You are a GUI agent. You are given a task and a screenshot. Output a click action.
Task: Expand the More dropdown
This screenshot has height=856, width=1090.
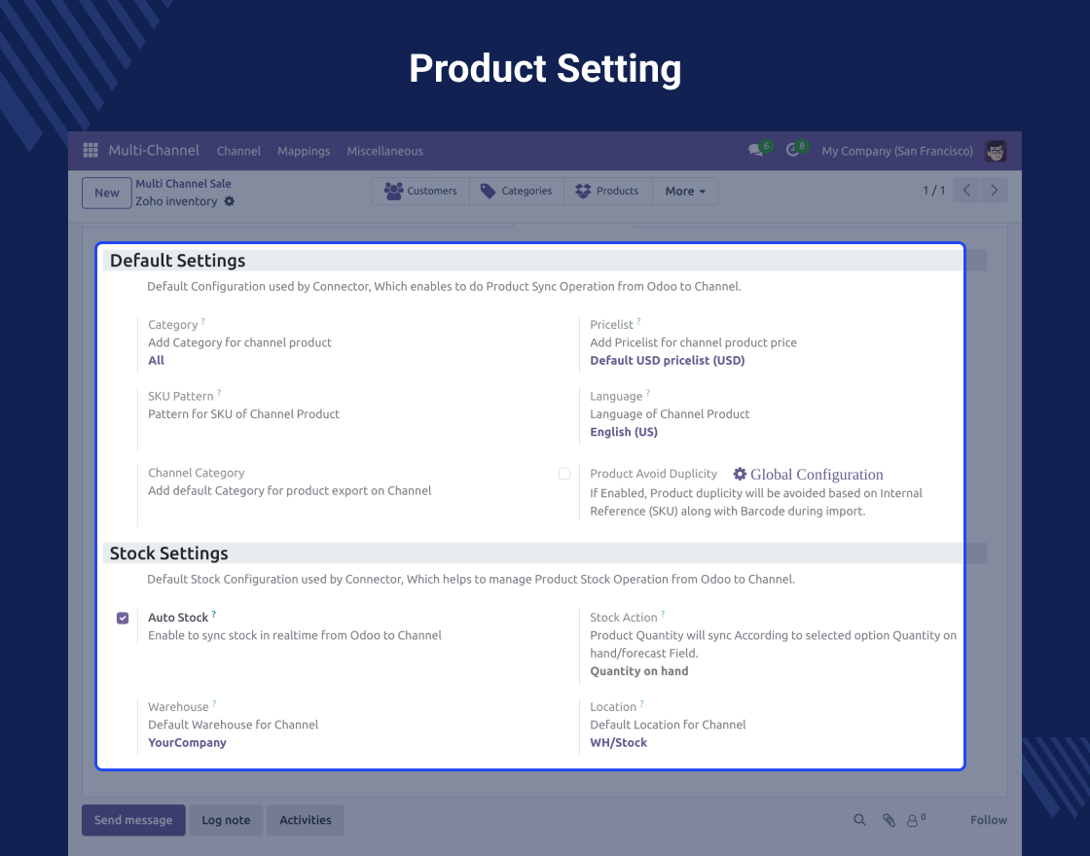(x=685, y=191)
